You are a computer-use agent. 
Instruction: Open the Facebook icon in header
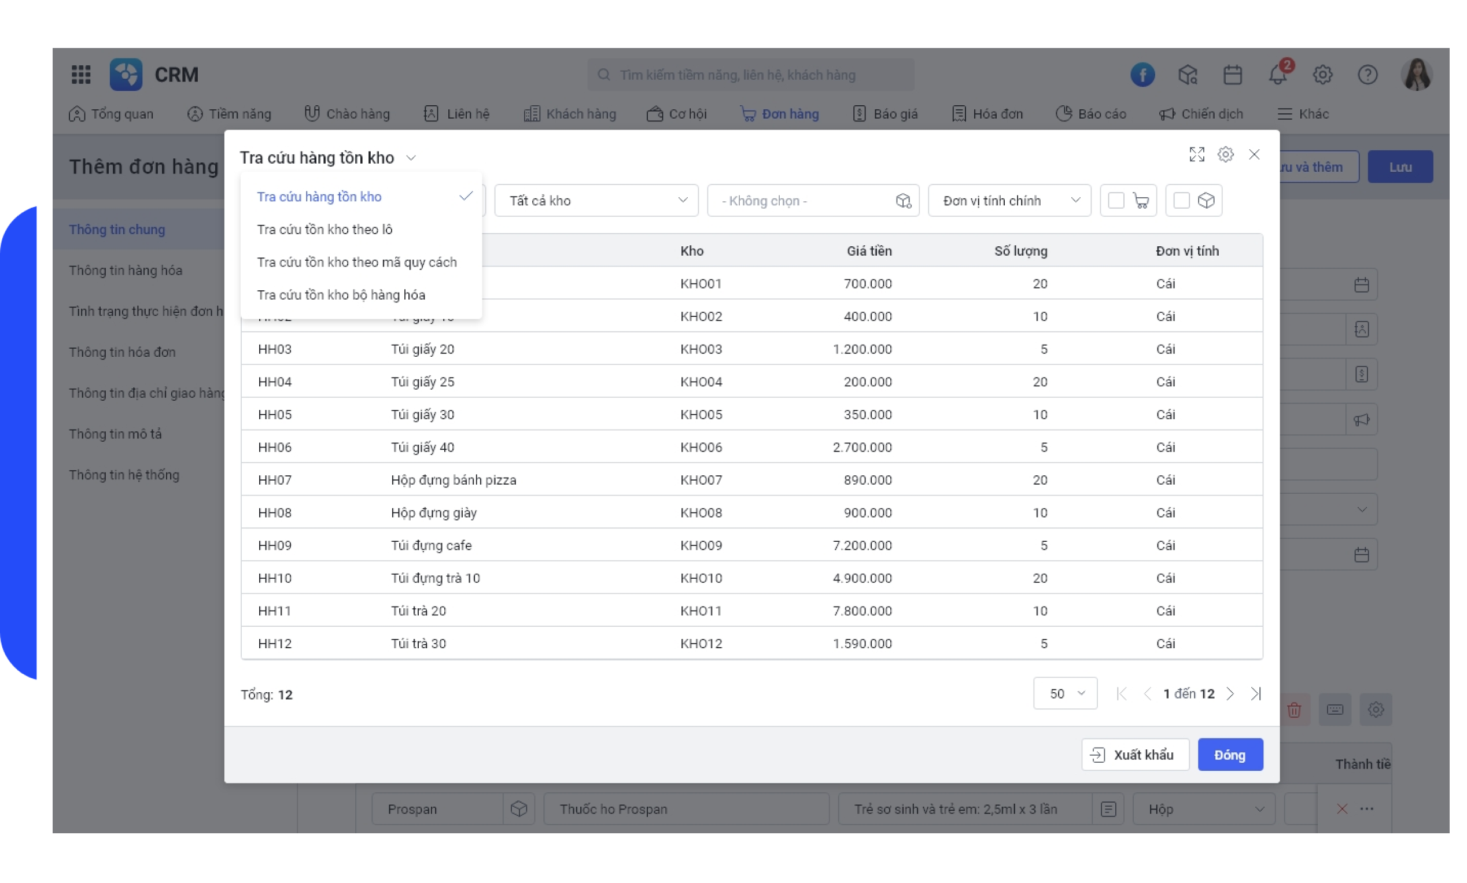(x=1141, y=75)
